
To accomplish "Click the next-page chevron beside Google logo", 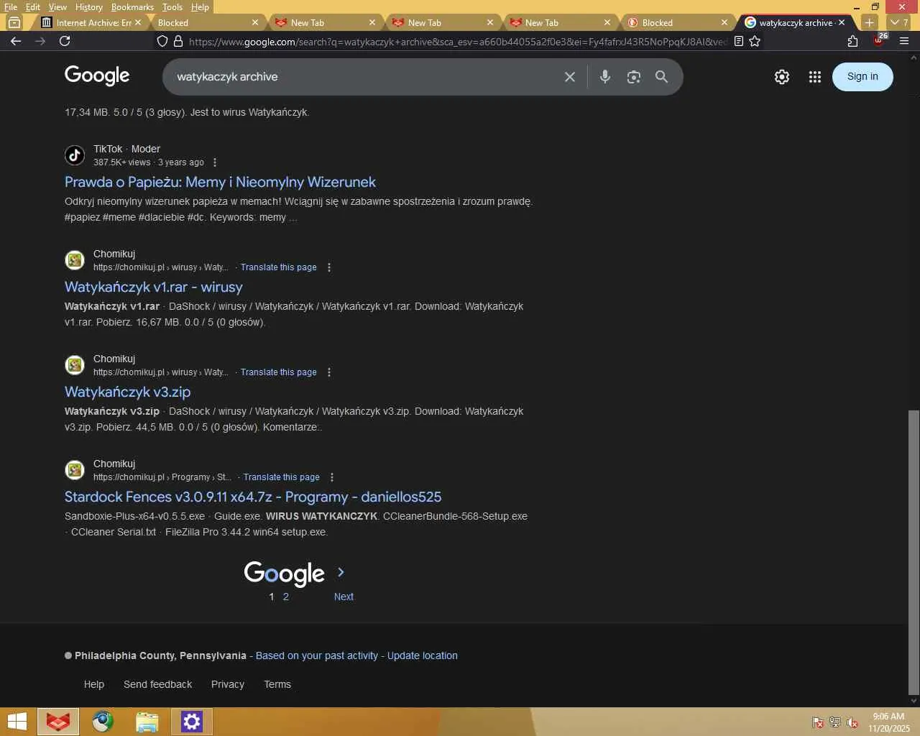I will (341, 572).
